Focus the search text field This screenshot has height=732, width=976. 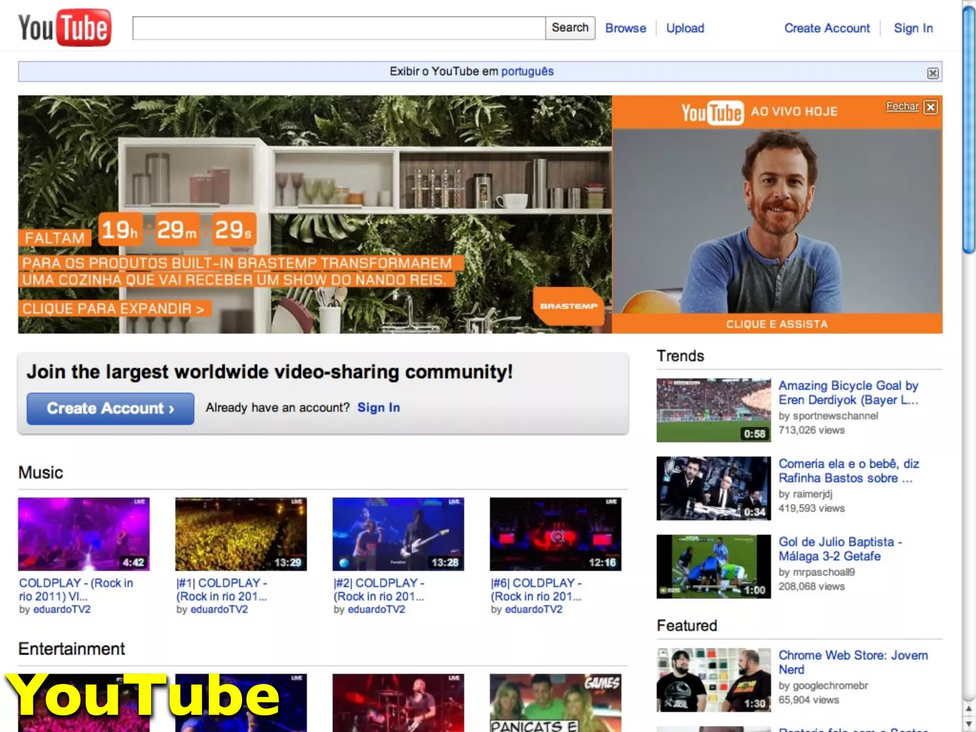tap(339, 28)
